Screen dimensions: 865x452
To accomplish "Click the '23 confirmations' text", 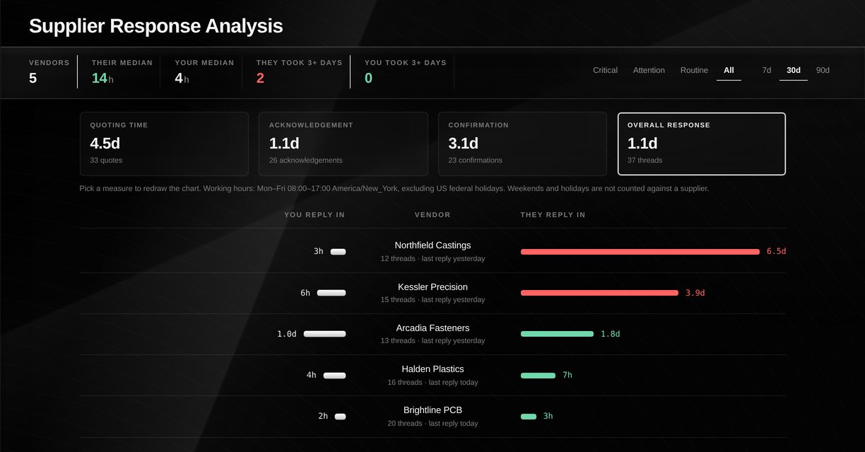I will tap(475, 161).
